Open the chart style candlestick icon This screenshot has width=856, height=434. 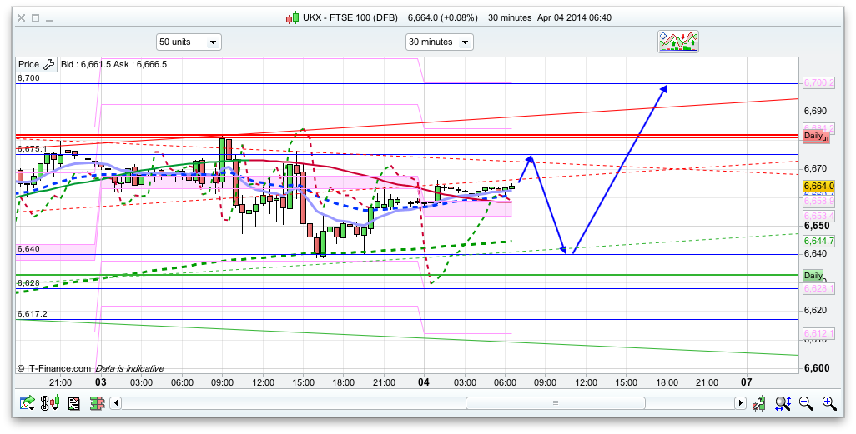(52, 403)
